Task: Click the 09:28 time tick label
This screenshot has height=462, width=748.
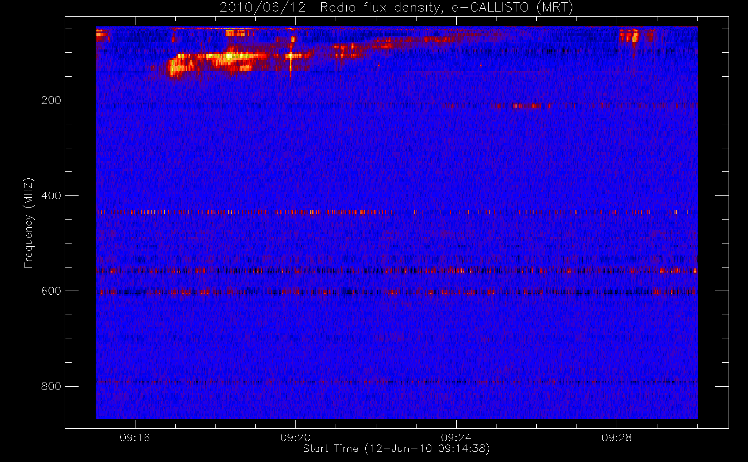Action: [x=617, y=438]
